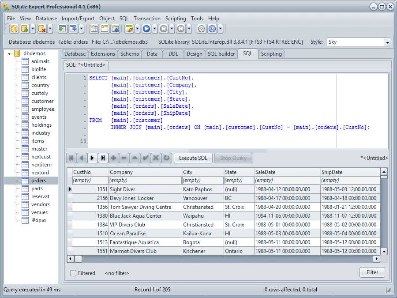Open dropdown arrow next to Execute SQL icon
This screenshot has height=298, width=397.
pos(138,29)
